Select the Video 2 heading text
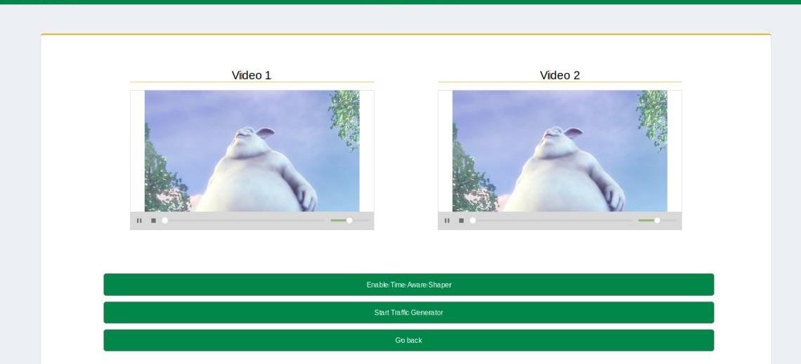This screenshot has height=364, width=801. click(560, 76)
